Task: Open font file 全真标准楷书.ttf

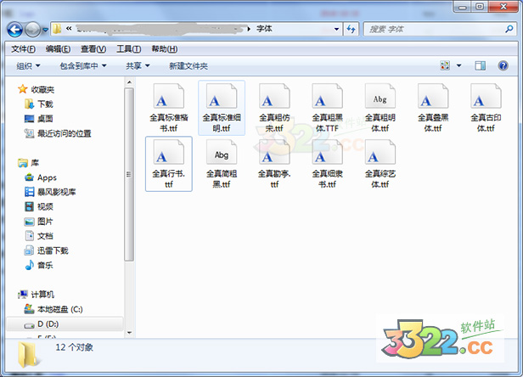Action: [169, 108]
